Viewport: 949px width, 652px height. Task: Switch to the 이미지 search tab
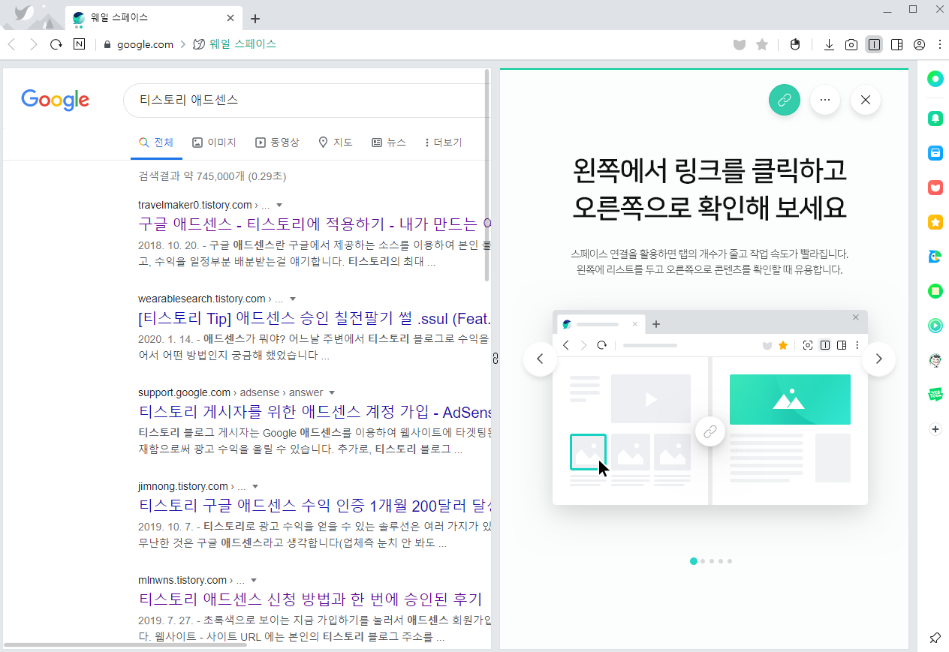214,143
